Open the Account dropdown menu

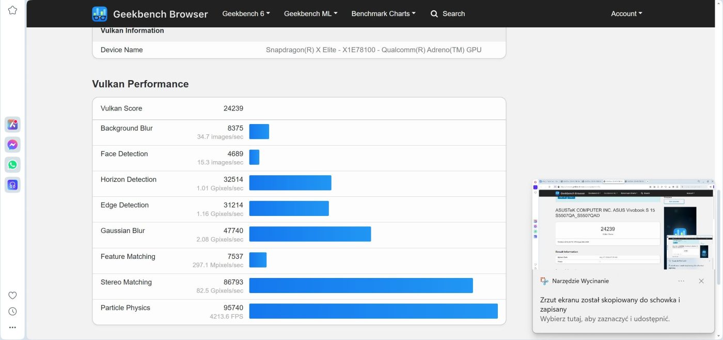point(626,14)
